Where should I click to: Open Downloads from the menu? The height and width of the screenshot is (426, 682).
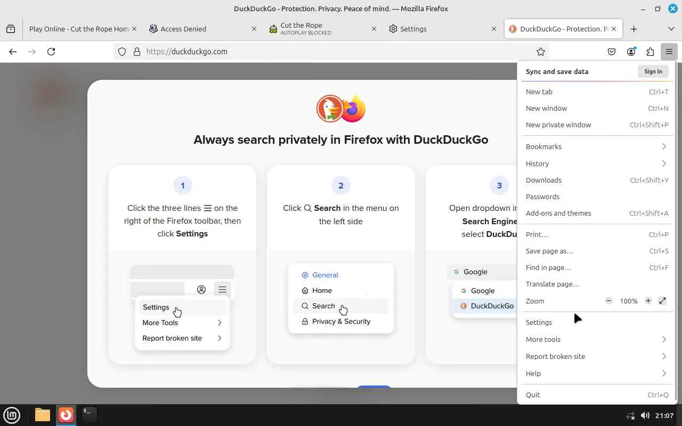pos(597,180)
